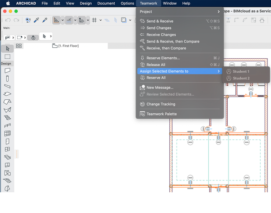Click the Inject Parameters syringe icon

[44, 20]
